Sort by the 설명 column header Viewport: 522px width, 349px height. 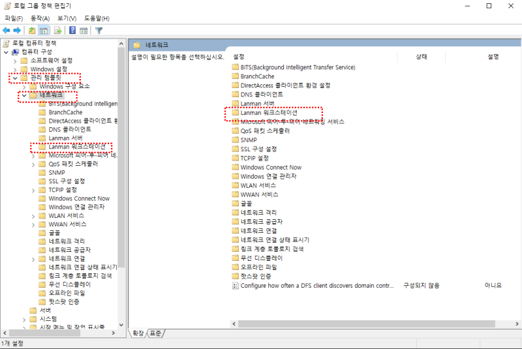493,57
